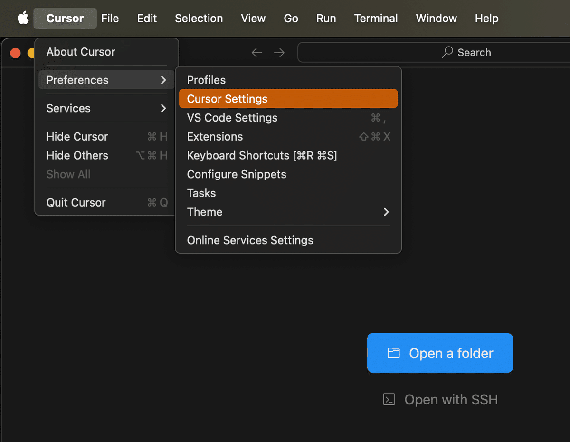This screenshot has width=570, height=442.
Task: Choose Hide Cursor from the menu
Action: click(107, 137)
